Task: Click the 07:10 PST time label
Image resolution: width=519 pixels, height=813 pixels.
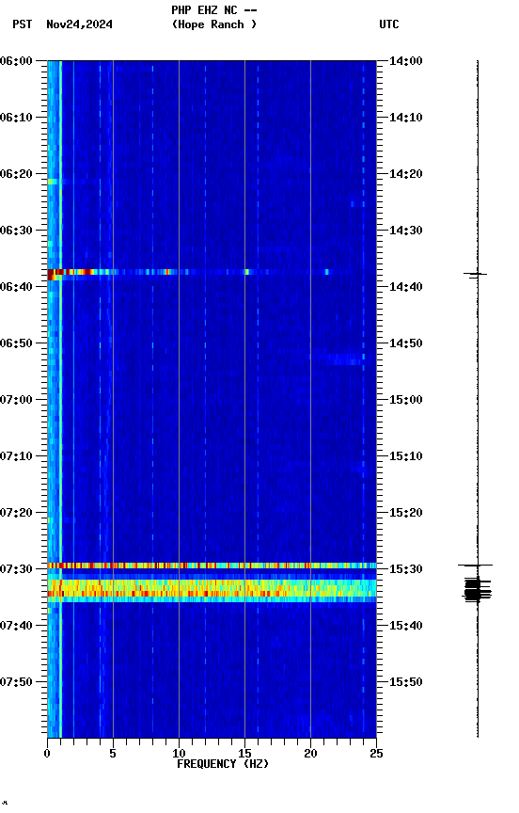Action: (16, 456)
